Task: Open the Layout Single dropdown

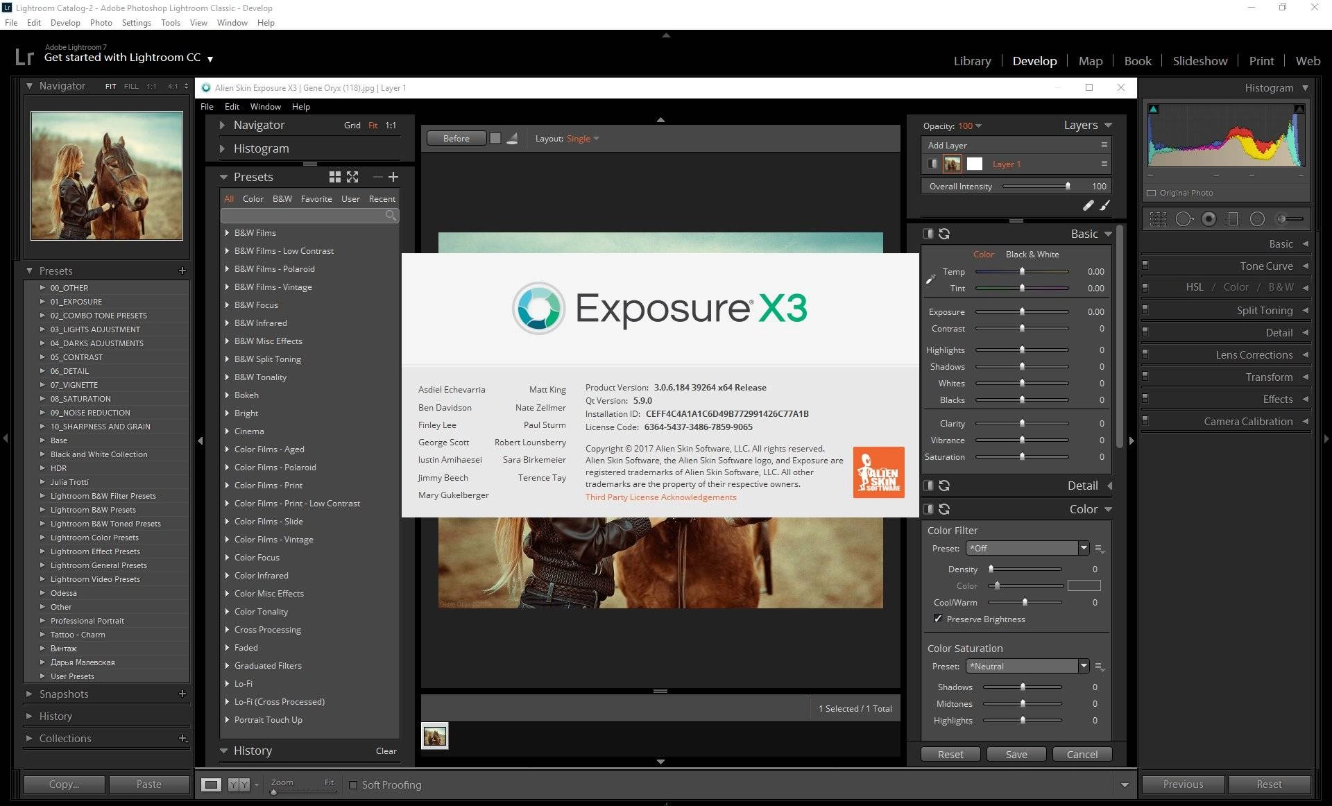Action: [583, 139]
